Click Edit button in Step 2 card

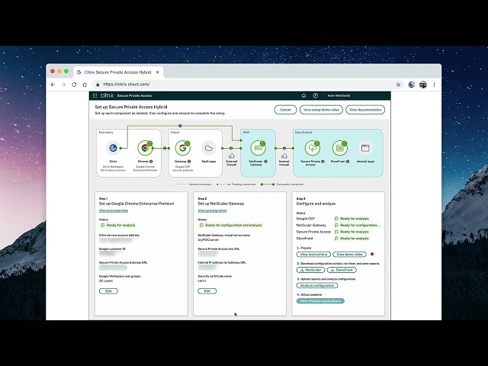[207, 291]
